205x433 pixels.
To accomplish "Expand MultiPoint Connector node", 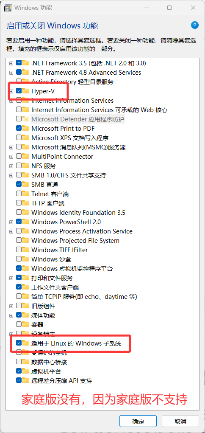I will [11, 157].
